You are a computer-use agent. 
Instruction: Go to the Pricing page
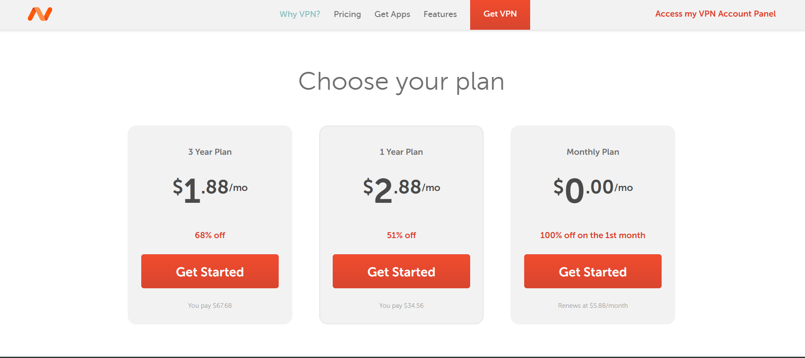(347, 14)
